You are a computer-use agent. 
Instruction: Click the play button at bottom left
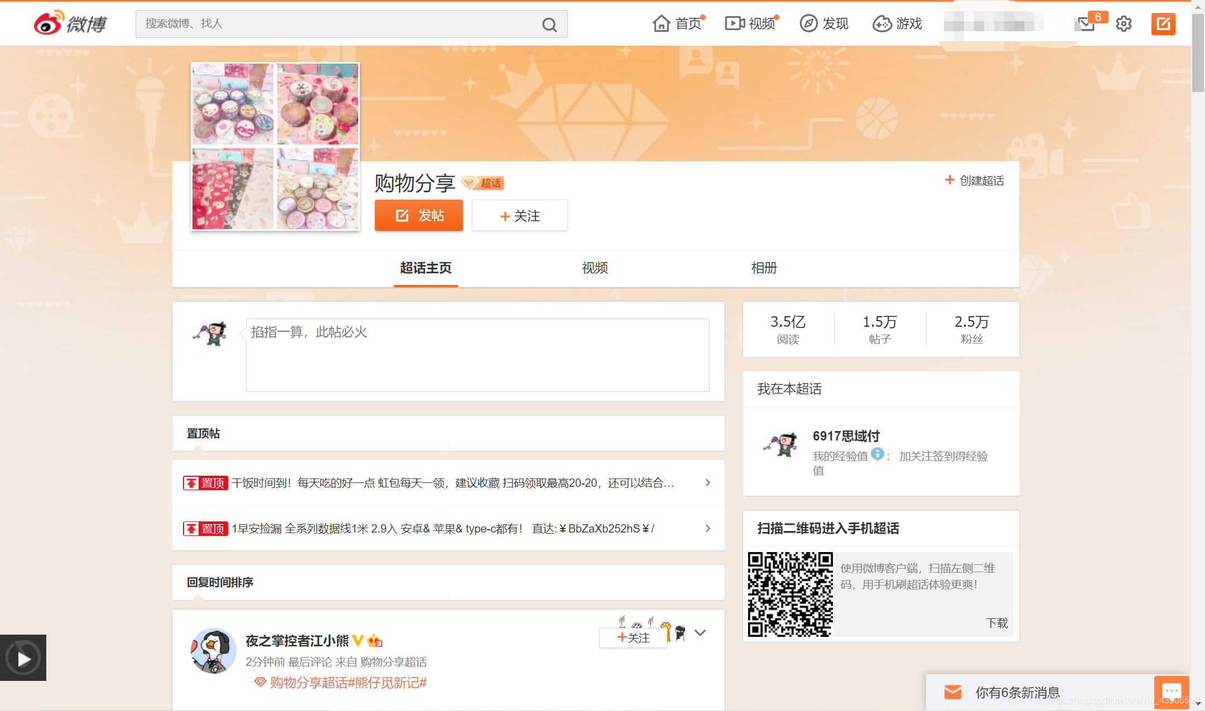(x=23, y=659)
